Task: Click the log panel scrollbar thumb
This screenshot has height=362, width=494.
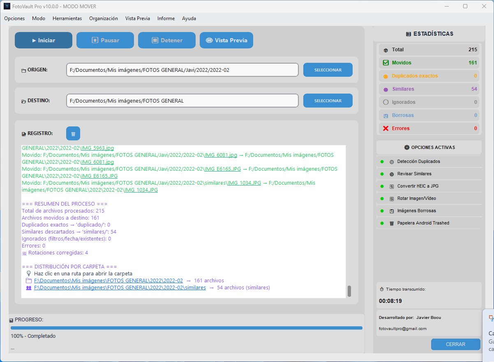Action: coord(349,291)
